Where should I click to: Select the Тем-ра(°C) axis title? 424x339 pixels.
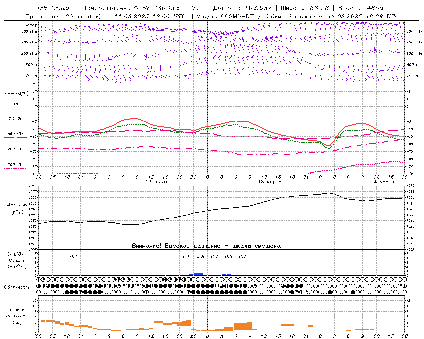16,93
